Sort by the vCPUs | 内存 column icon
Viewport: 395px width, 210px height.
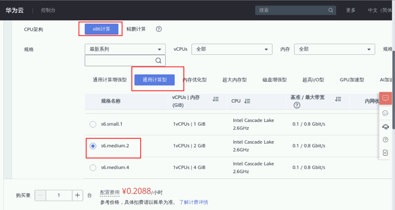tap(216, 100)
